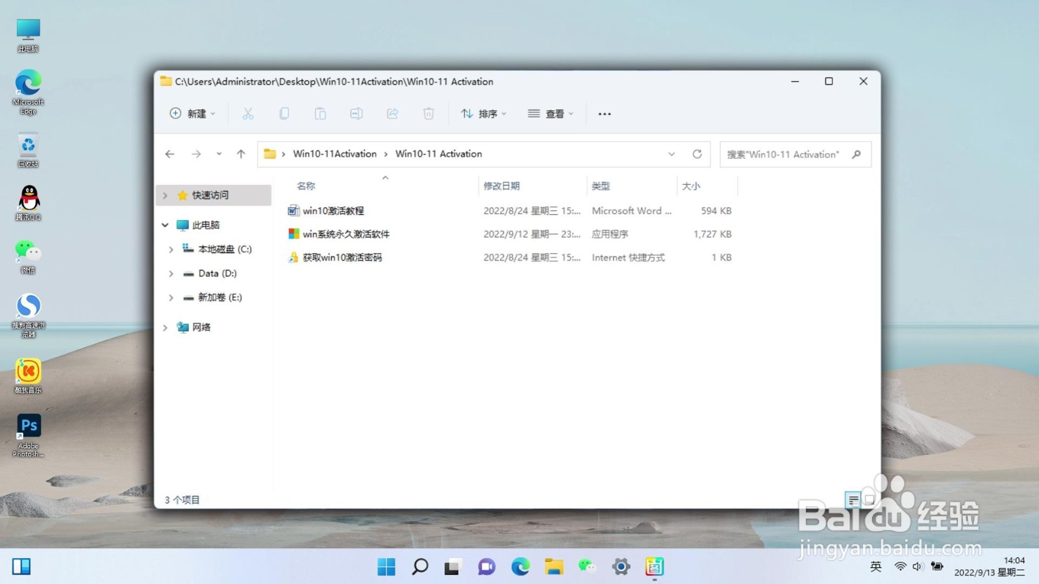Open address bar history dropdown
Image resolution: width=1039 pixels, height=584 pixels.
[x=671, y=154]
